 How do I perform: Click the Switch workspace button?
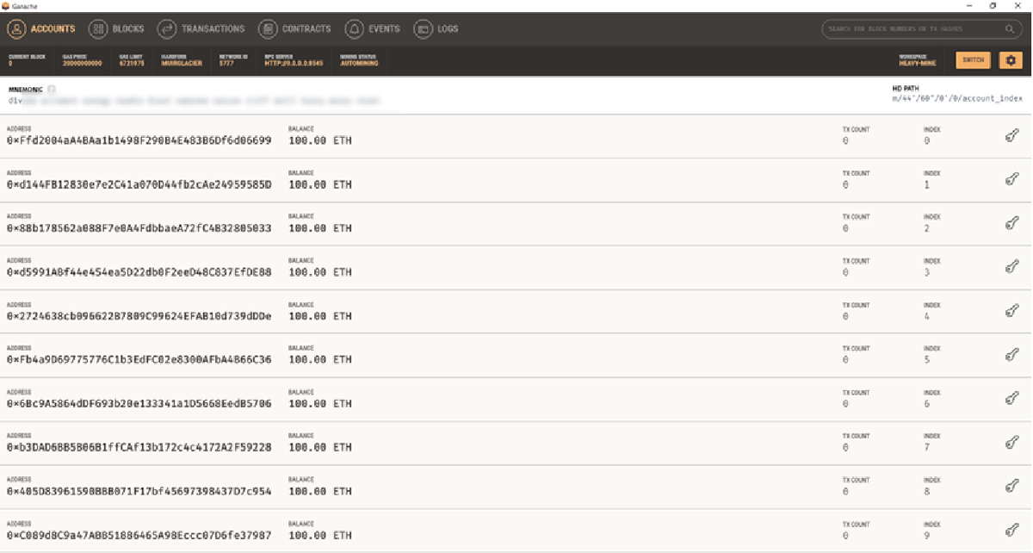(x=973, y=60)
